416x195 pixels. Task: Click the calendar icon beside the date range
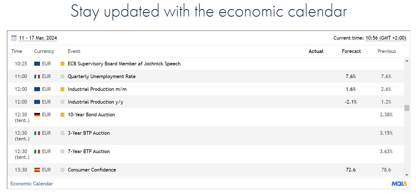click(x=14, y=38)
